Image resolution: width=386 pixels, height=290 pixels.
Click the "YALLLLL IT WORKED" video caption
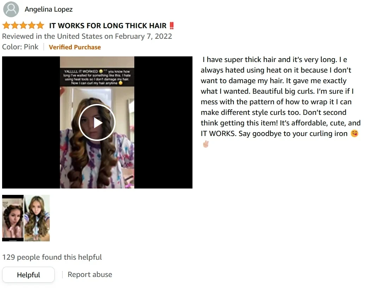pos(97,77)
